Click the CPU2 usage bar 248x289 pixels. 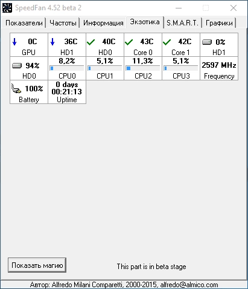pyautogui.click(x=143, y=68)
